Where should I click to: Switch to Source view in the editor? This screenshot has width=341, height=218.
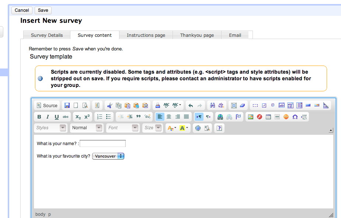[x=47, y=105]
